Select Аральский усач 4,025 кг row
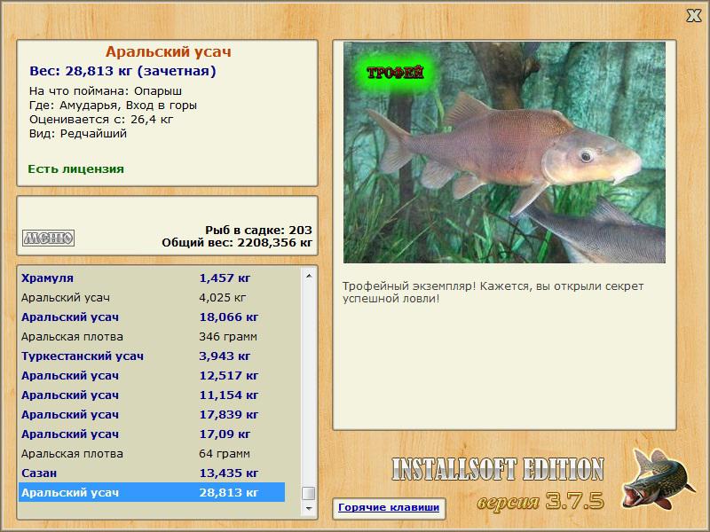The height and width of the screenshot is (532, 710). [152, 297]
